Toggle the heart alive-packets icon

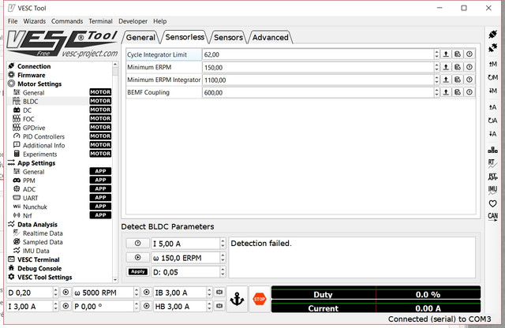[492, 203]
